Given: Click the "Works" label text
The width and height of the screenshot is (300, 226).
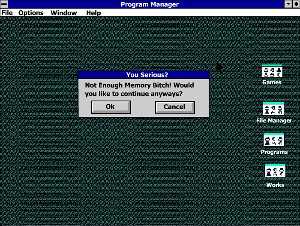Looking at the screenshot, I should click(x=275, y=185).
